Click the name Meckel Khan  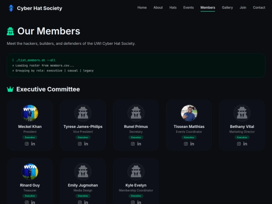pyautogui.click(x=30, y=126)
